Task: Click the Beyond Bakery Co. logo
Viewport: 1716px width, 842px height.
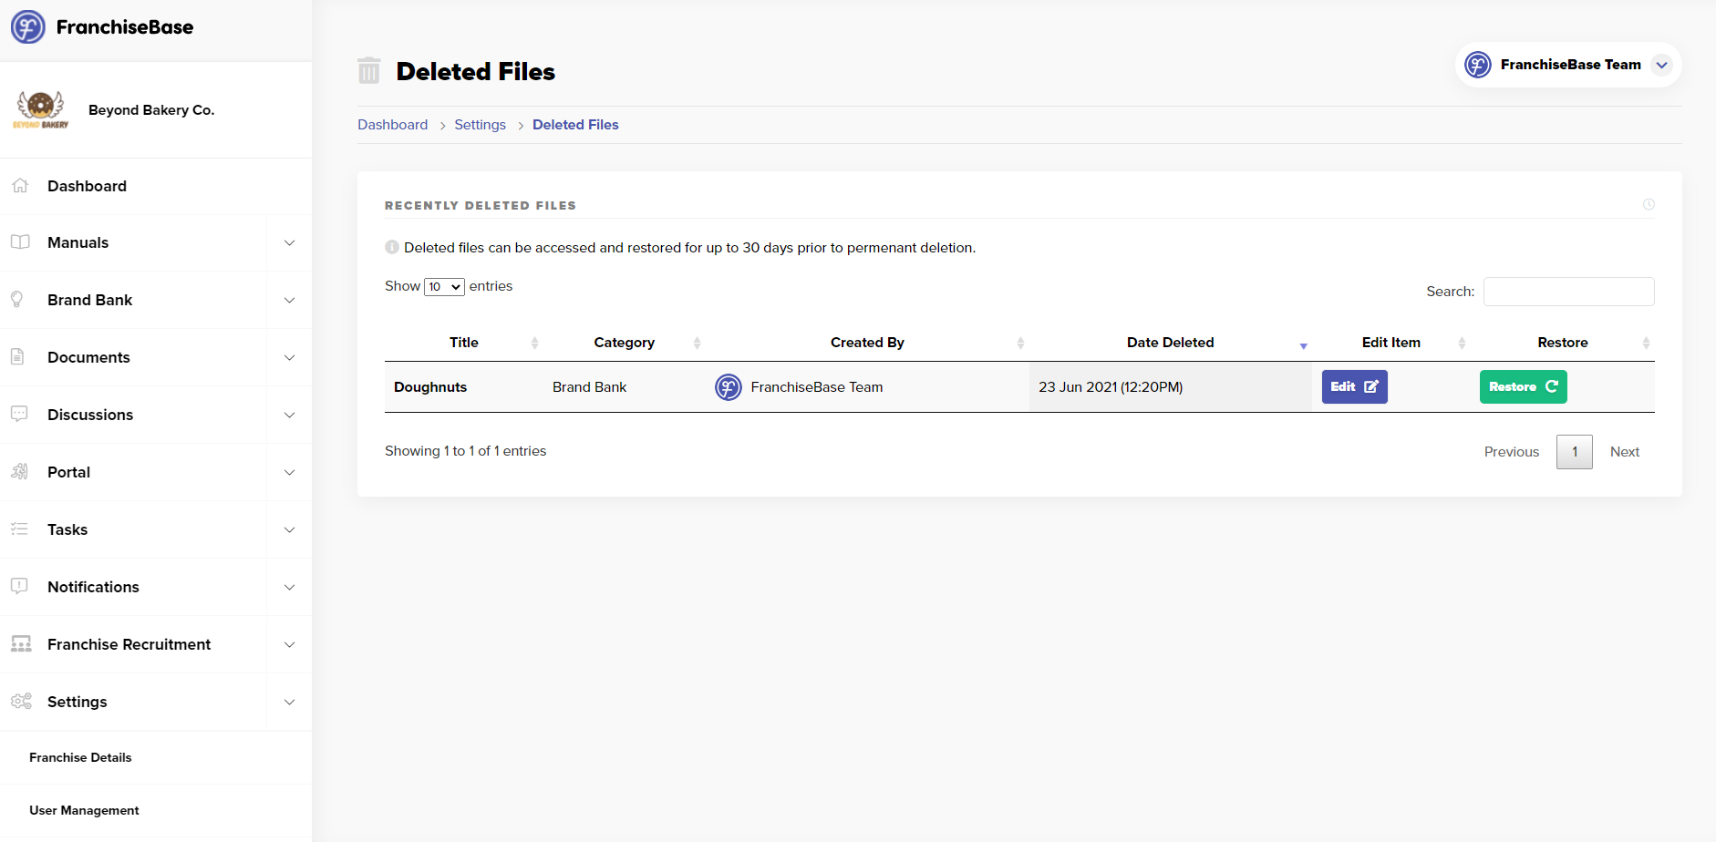Action: click(40, 110)
